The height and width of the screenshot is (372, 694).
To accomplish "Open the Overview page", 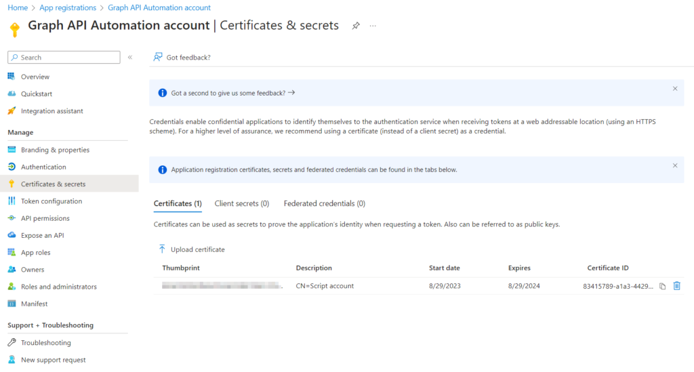I will tap(35, 77).
